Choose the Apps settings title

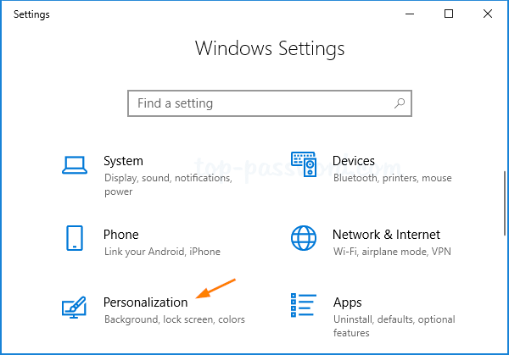[x=347, y=302]
